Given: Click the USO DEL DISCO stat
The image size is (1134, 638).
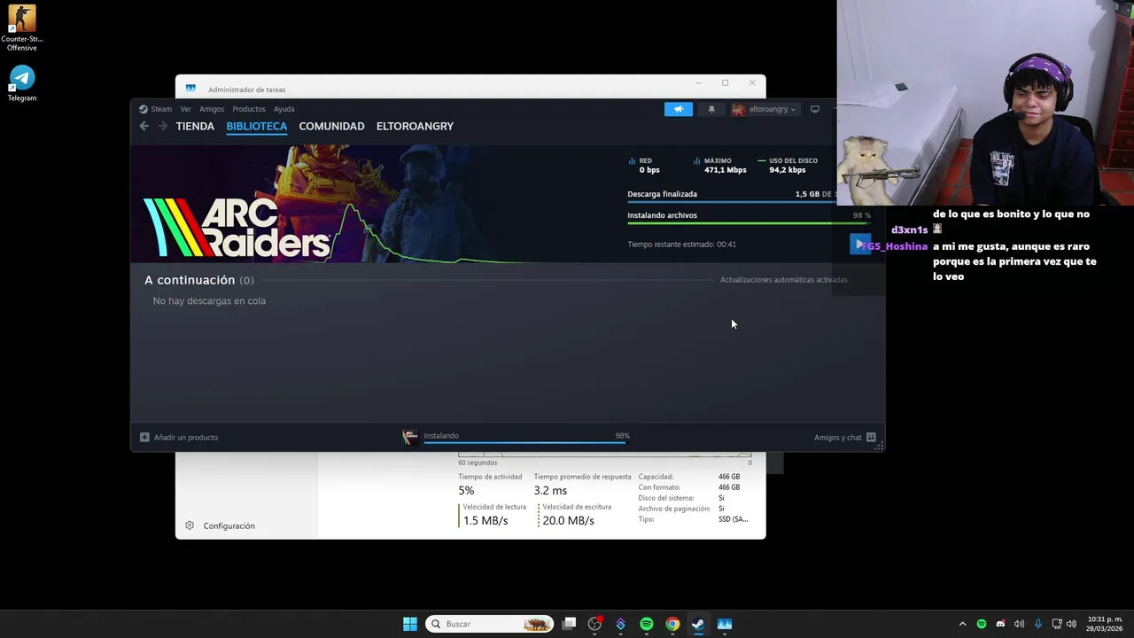Looking at the screenshot, I should coord(788,165).
